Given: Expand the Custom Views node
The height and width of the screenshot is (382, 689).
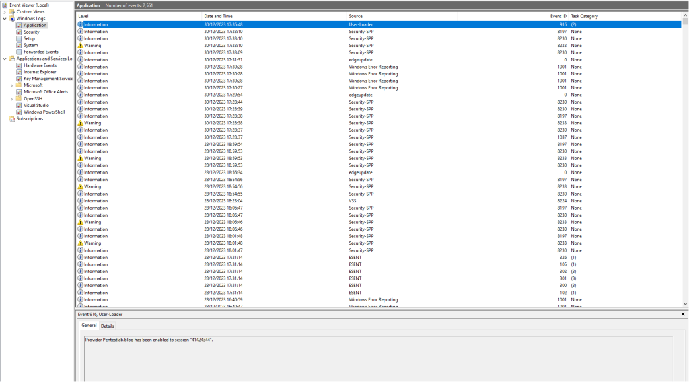Looking at the screenshot, I should (5, 12).
